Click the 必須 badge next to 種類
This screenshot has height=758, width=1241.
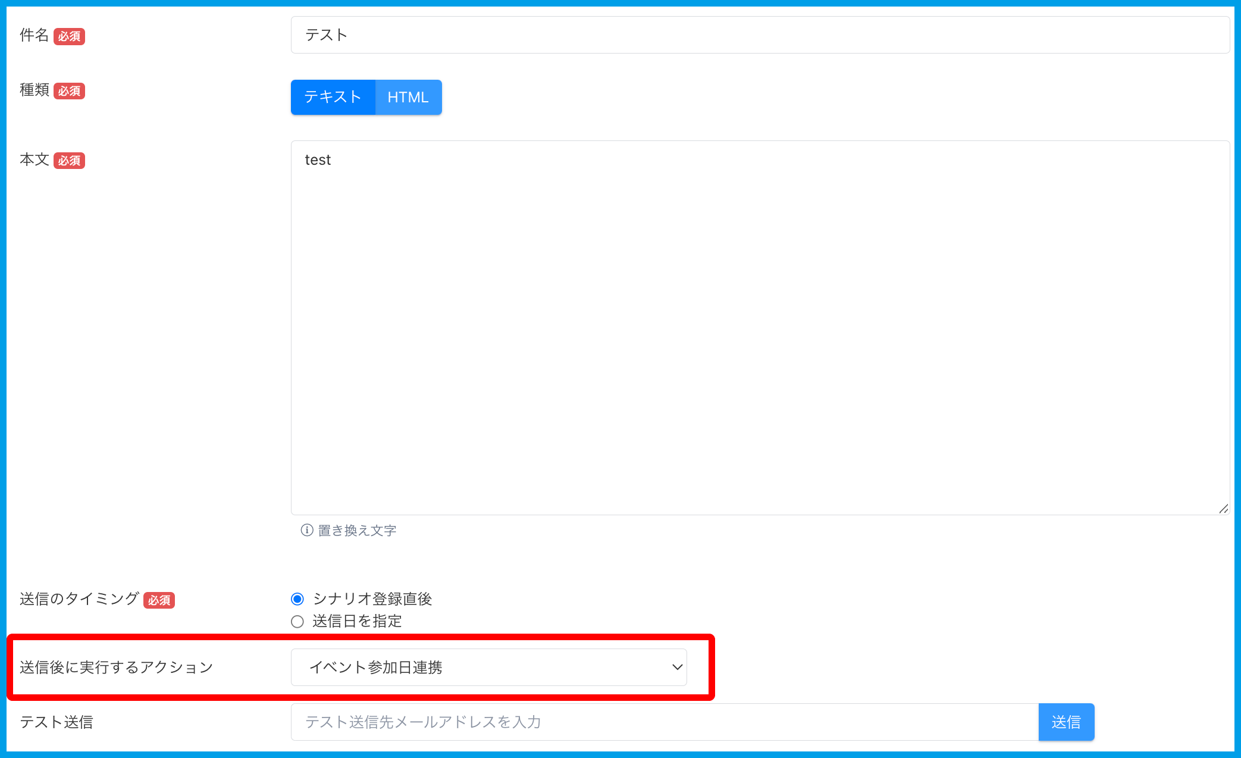pyautogui.click(x=69, y=91)
